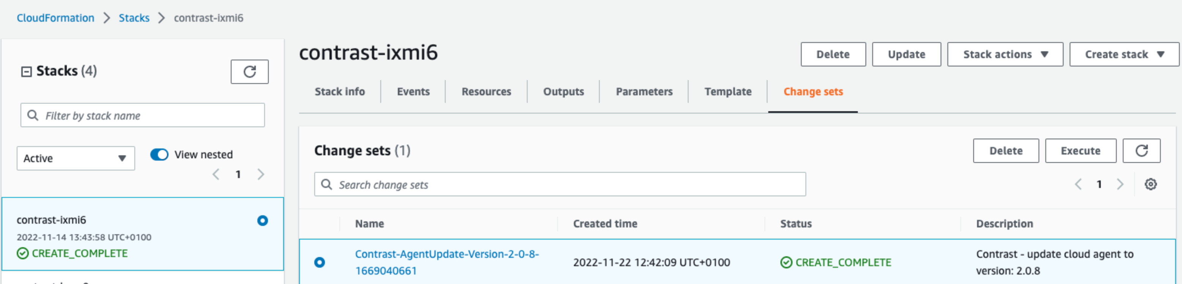
Task: Open the Active filter dropdown
Action: tap(76, 158)
